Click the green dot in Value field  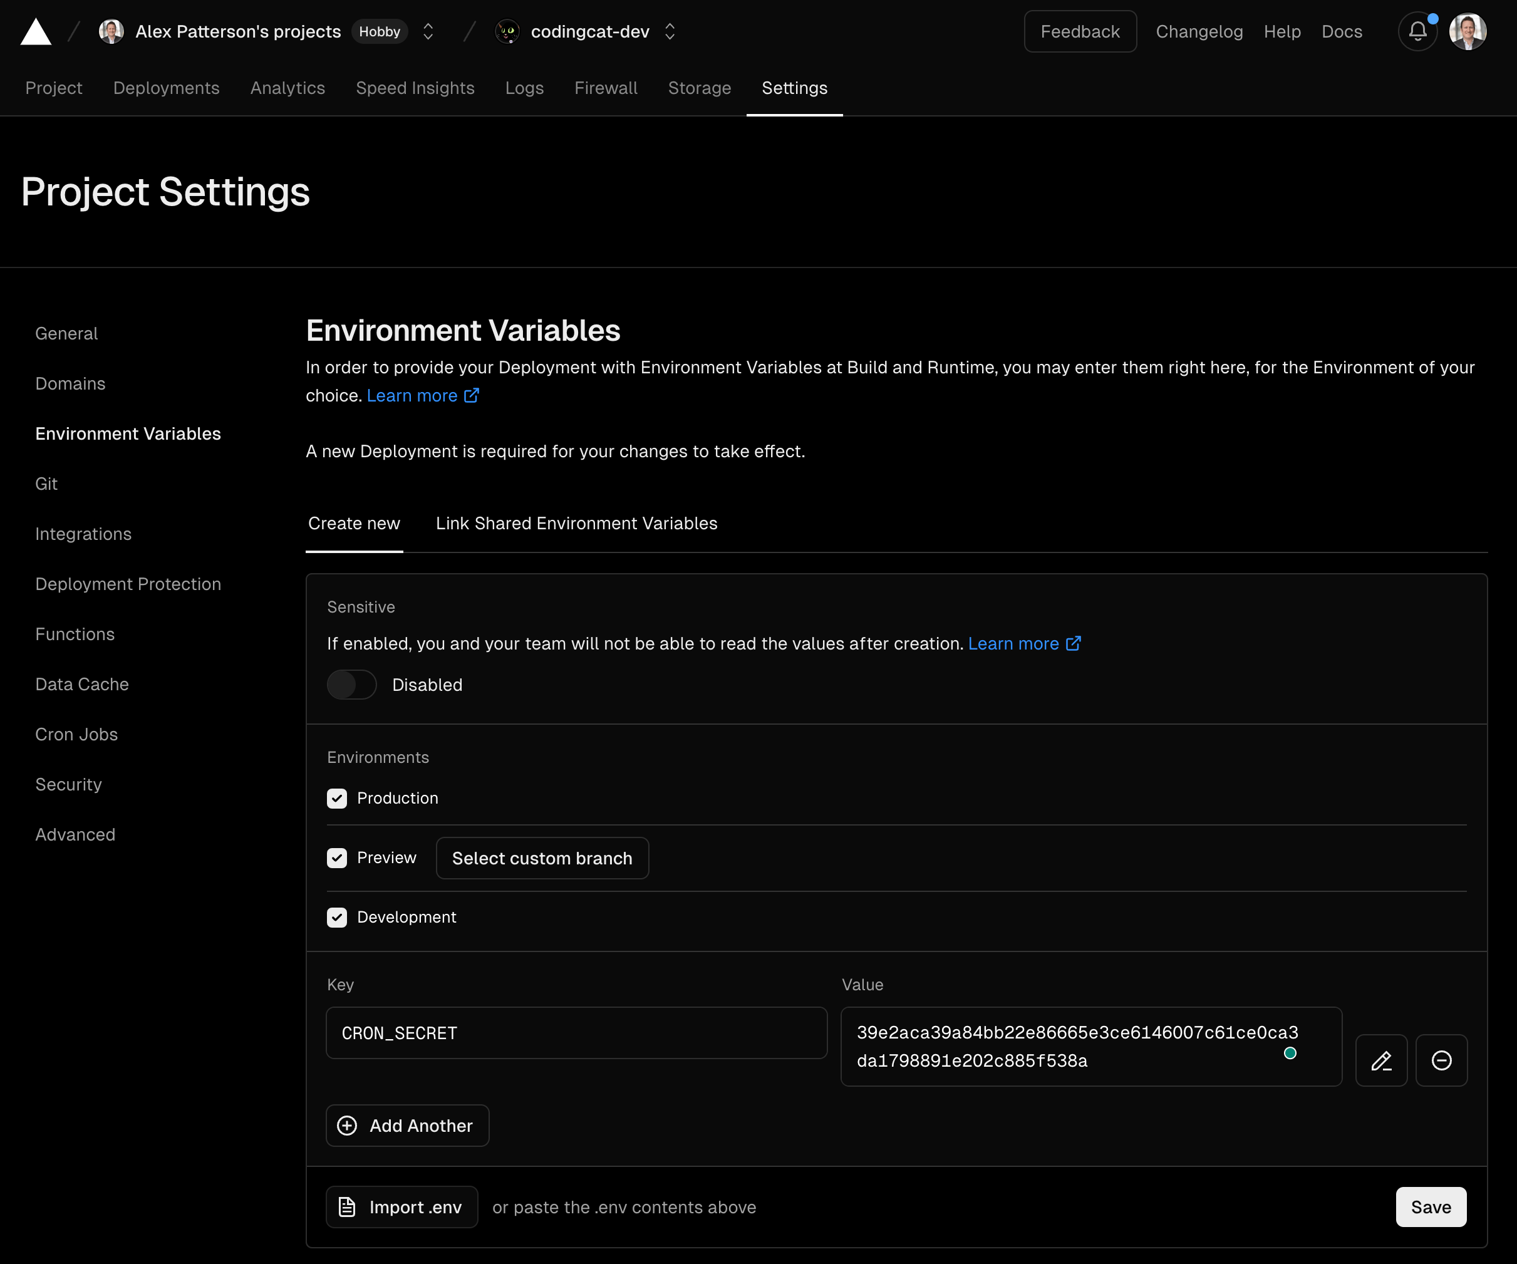tap(1290, 1053)
